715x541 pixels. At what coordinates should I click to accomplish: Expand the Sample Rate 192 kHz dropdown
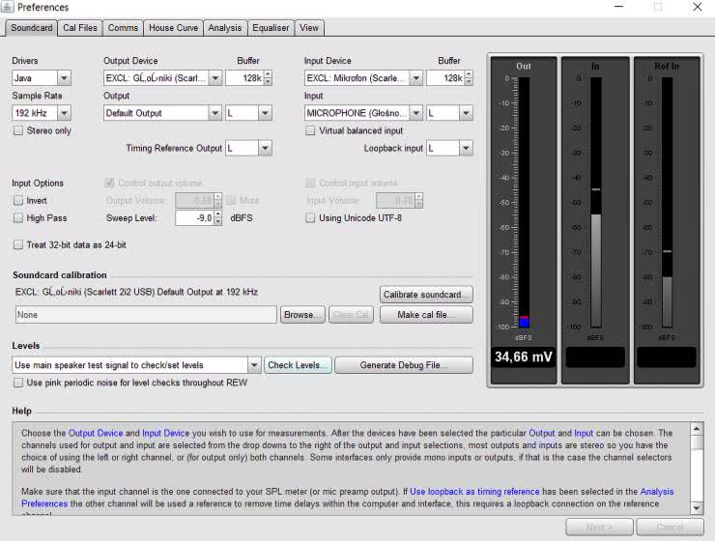click(41, 113)
